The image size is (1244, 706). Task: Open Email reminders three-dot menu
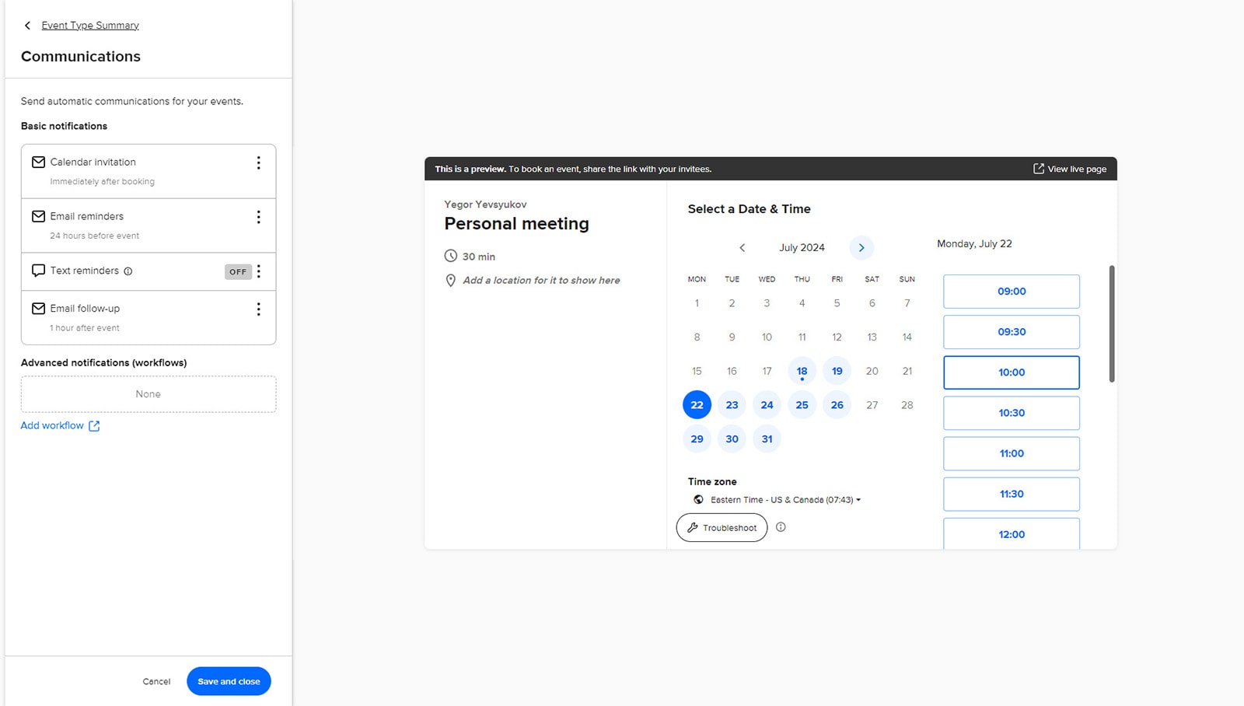pos(259,217)
